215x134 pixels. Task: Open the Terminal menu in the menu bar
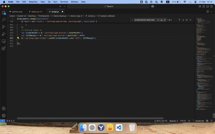point(64,2)
